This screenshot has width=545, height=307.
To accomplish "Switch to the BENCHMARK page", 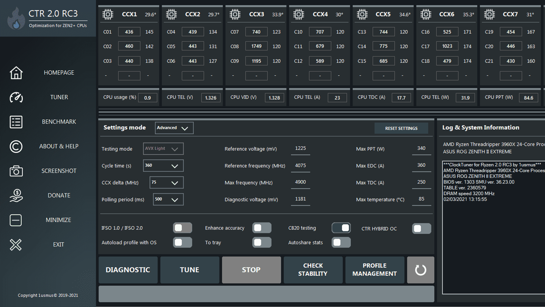I will (x=59, y=122).
